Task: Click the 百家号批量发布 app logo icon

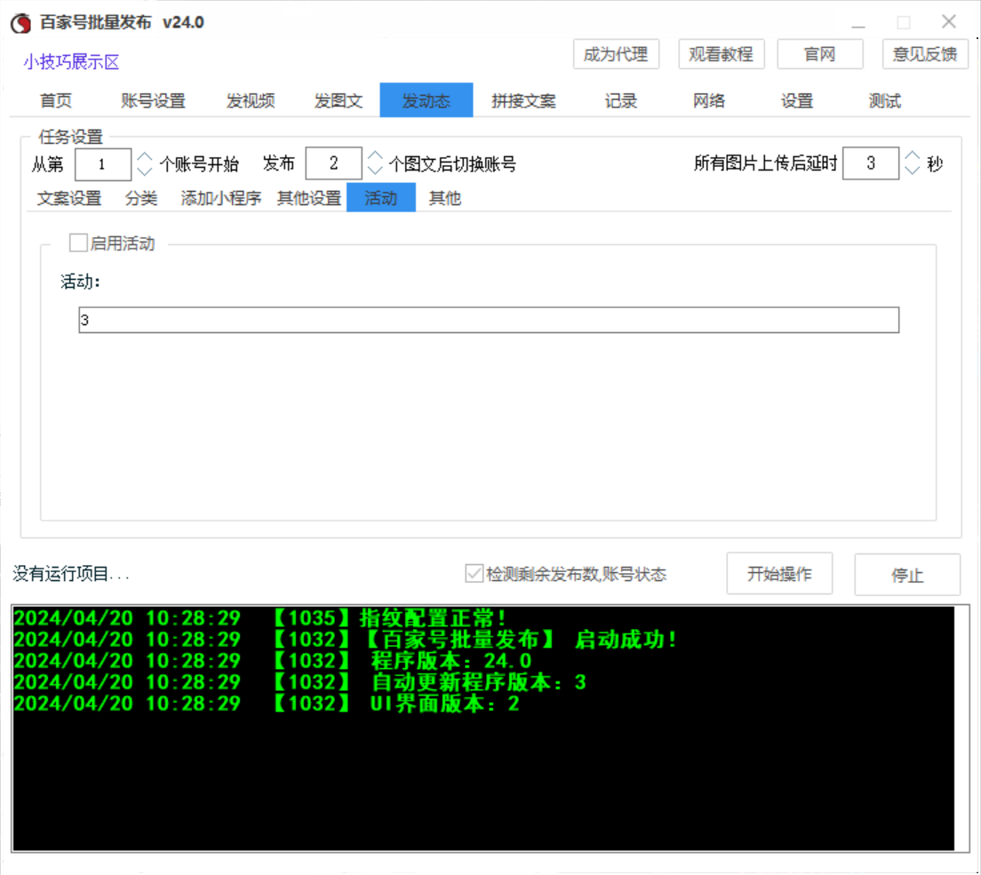Action: pos(20,23)
